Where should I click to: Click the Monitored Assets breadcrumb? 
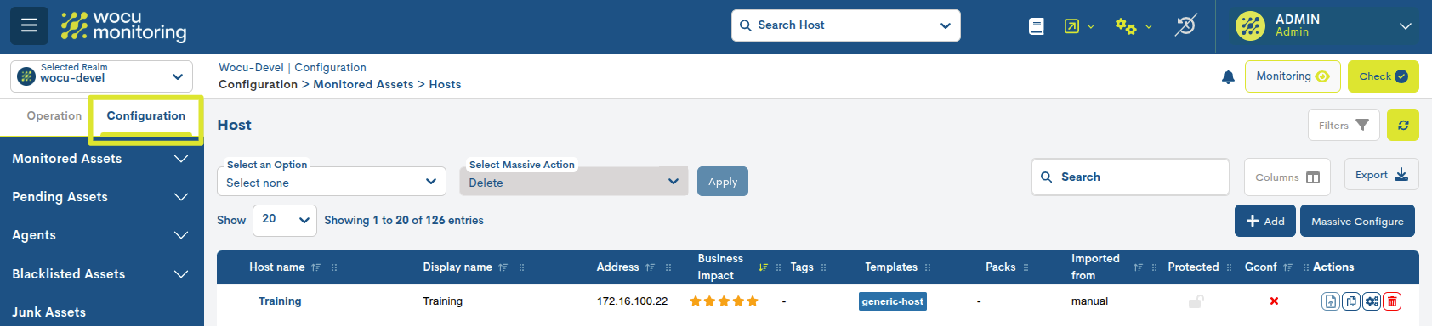point(363,84)
